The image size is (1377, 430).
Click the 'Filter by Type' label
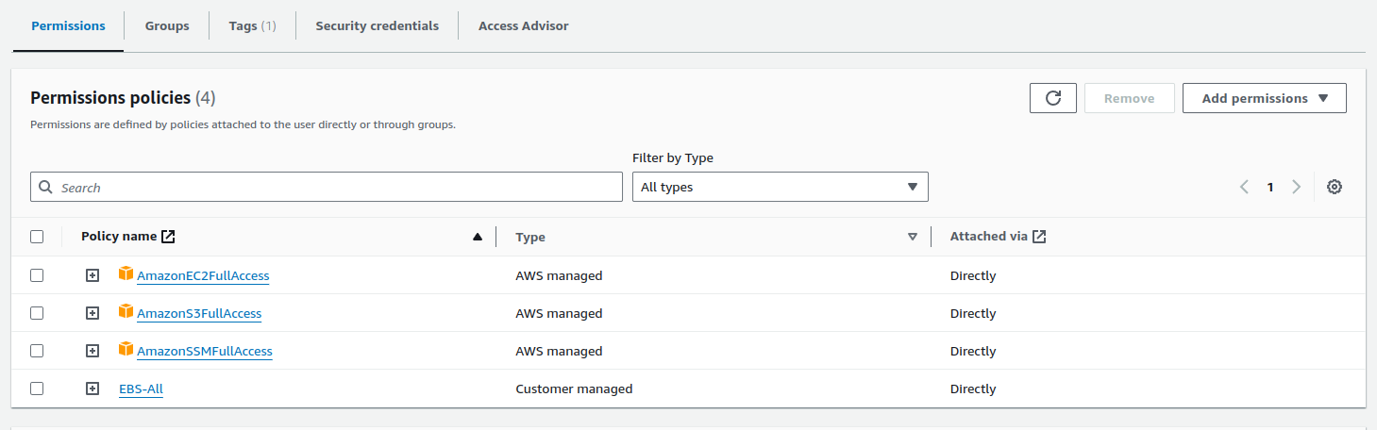[673, 158]
